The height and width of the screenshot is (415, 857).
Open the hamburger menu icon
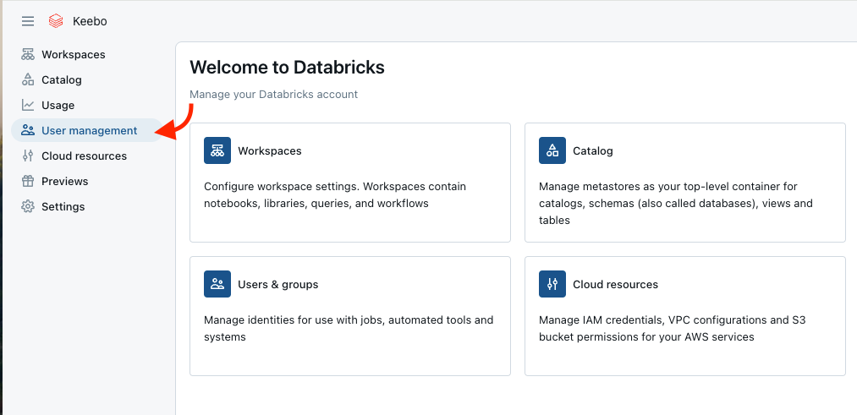click(x=28, y=21)
